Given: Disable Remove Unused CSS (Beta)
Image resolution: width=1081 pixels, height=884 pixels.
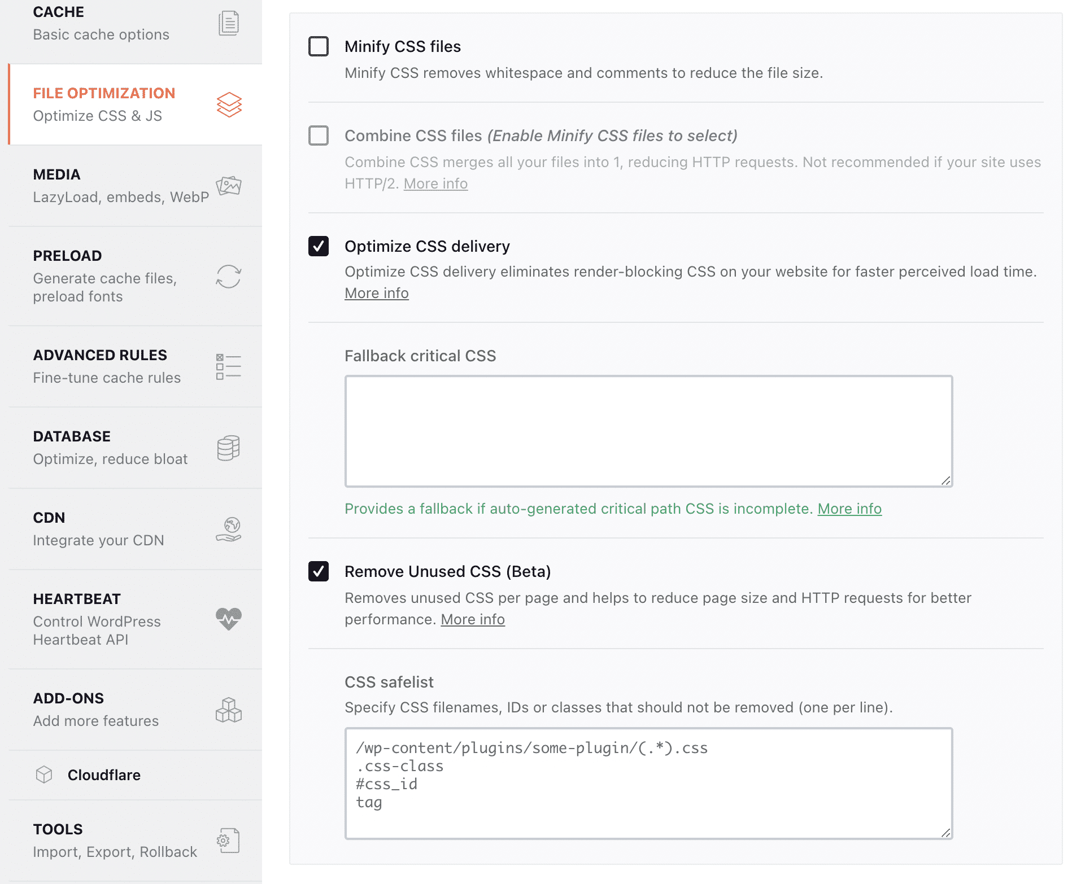Looking at the screenshot, I should 319,571.
